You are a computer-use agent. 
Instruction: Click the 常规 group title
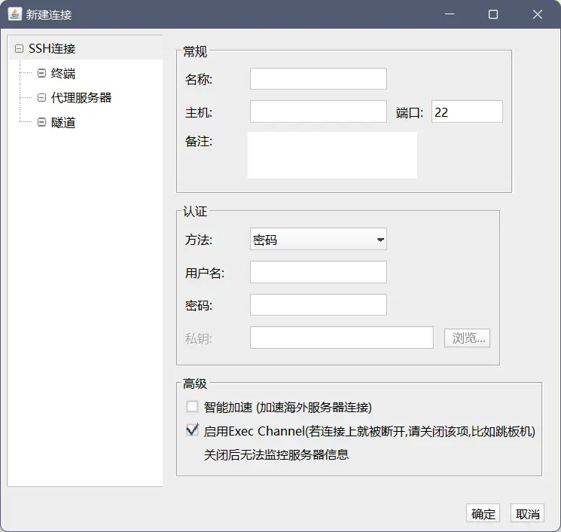click(x=195, y=51)
